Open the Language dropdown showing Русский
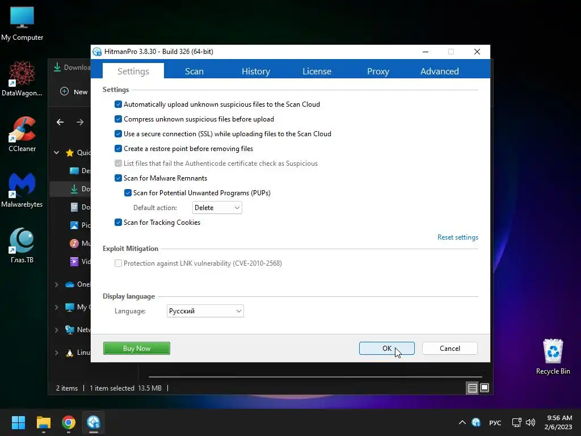The height and width of the screenshot is (436, 581). (205, 311)
